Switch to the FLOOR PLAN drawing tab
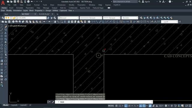The height and width of the screenshot is (108, 192). [x=44, y=14]
